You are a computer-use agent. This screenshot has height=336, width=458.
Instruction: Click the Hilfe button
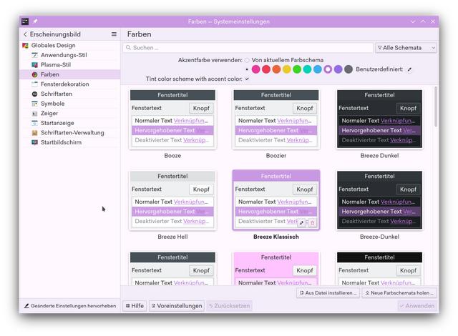[x=135, y=306]
